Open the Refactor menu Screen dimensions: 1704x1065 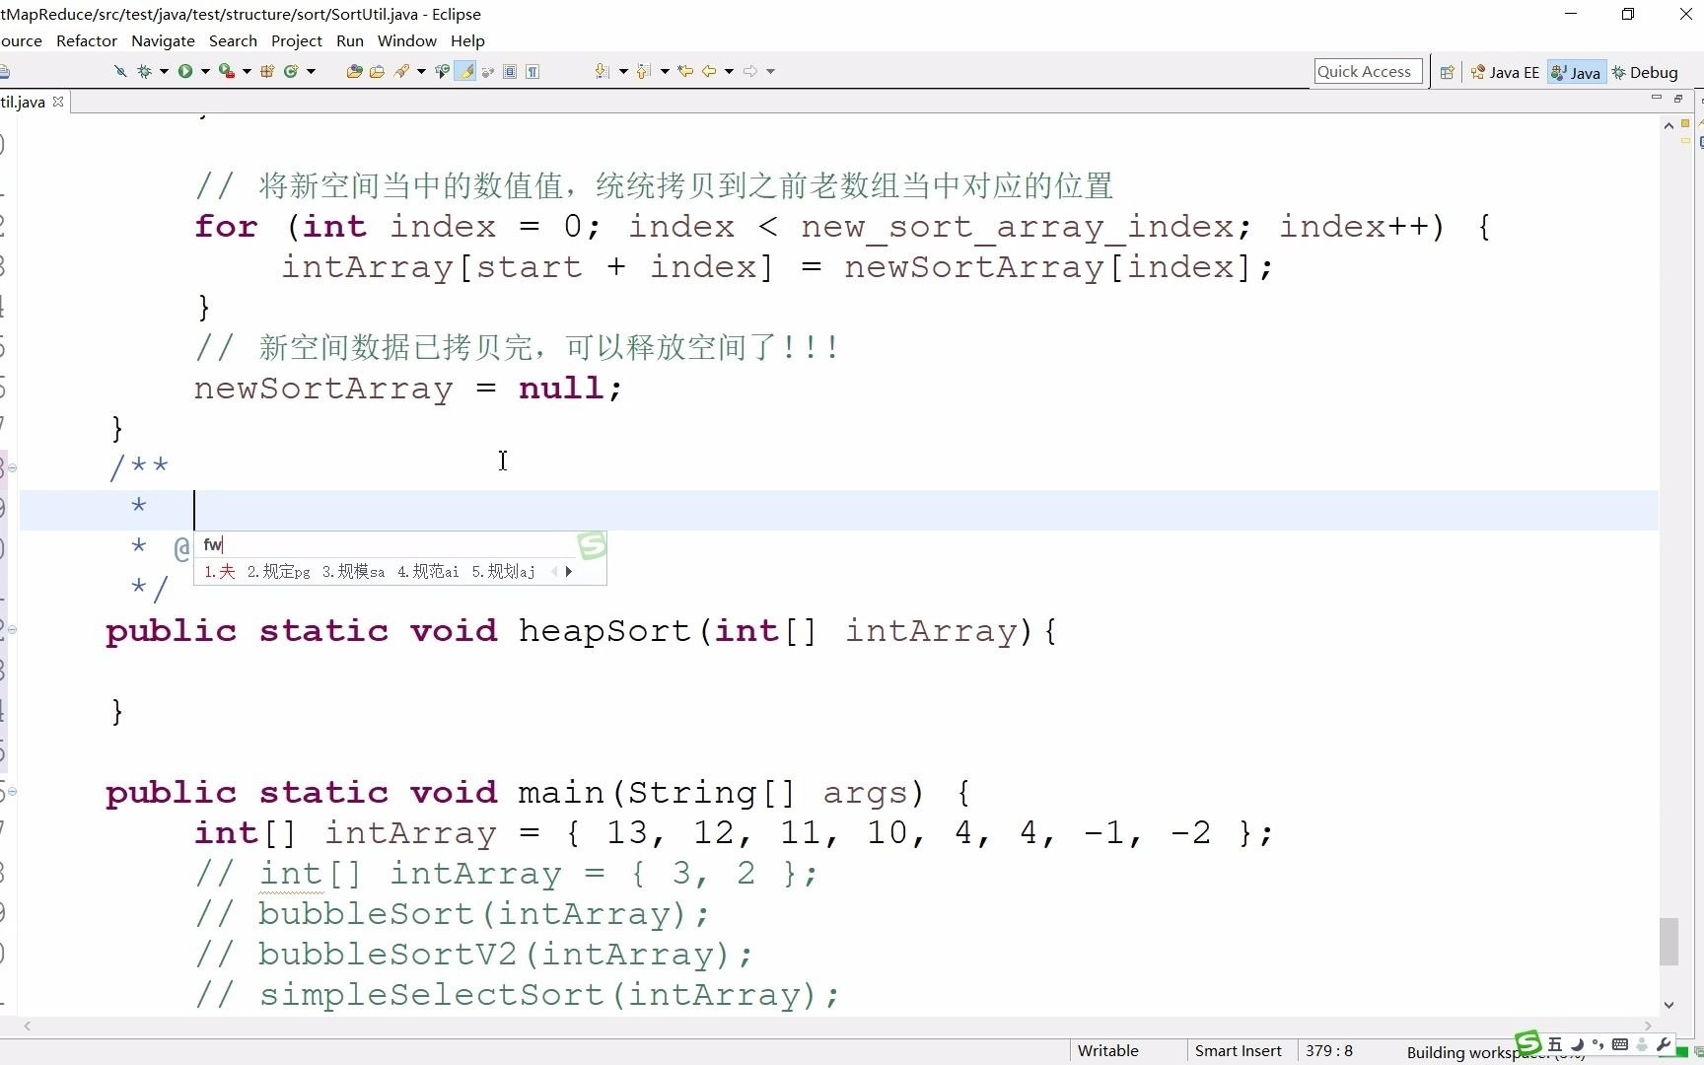[87, 40]
